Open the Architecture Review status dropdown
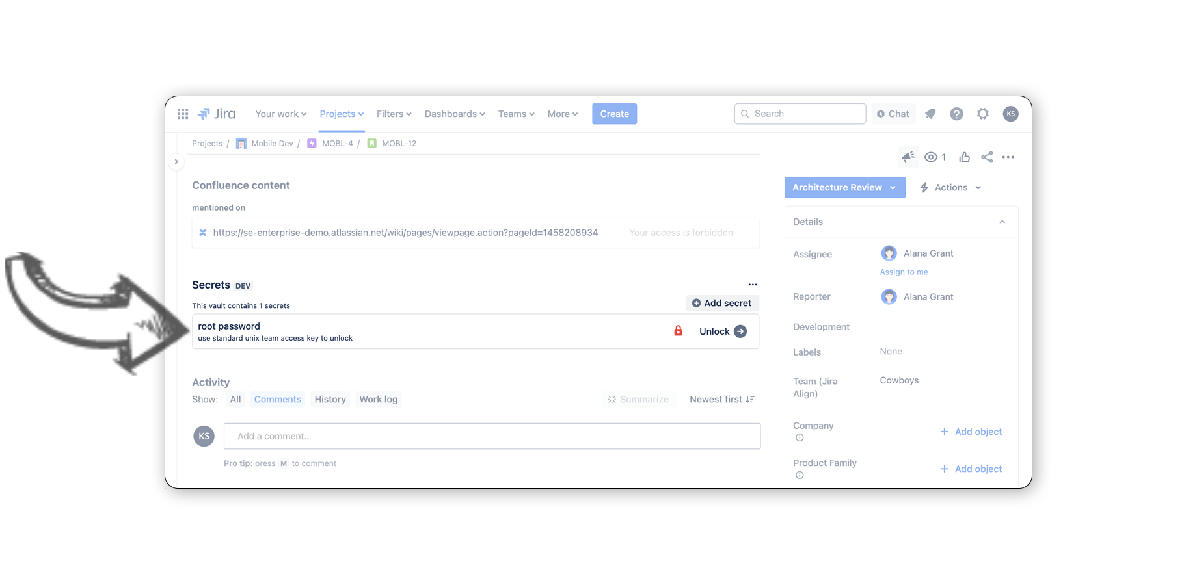This screenshot has height=585, width=1197. pyautogui.click(x=844, y=187)
